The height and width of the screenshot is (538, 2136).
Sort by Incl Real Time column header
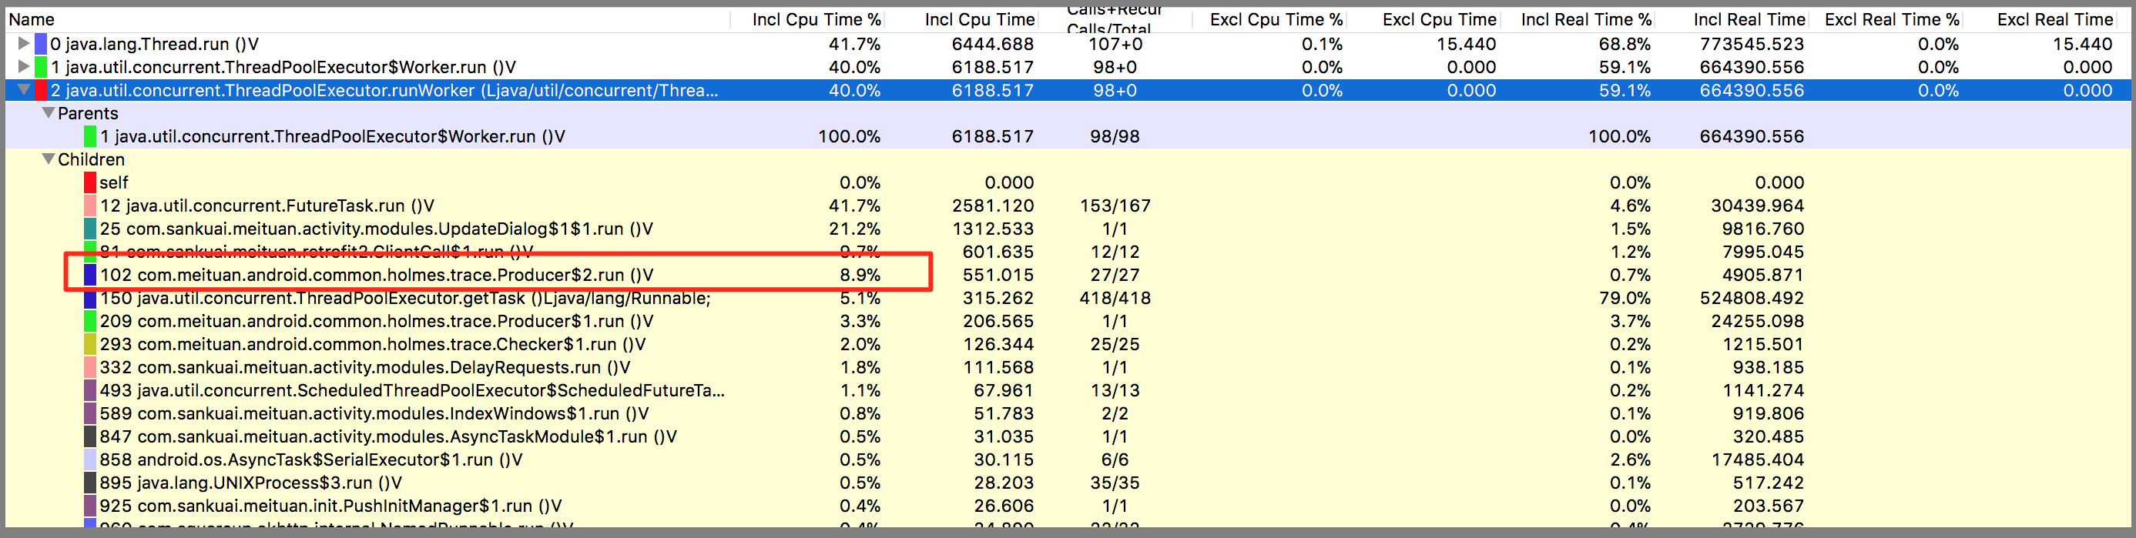pyautogui.click(x=1749, y=19)
